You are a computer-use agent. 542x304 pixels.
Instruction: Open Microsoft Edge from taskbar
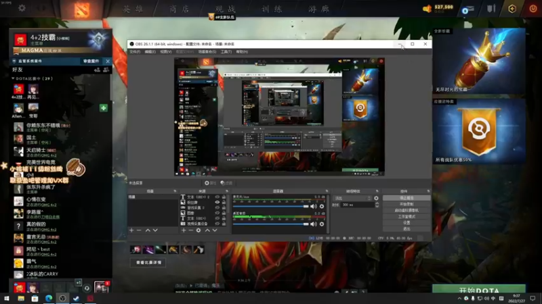point(48,299)
